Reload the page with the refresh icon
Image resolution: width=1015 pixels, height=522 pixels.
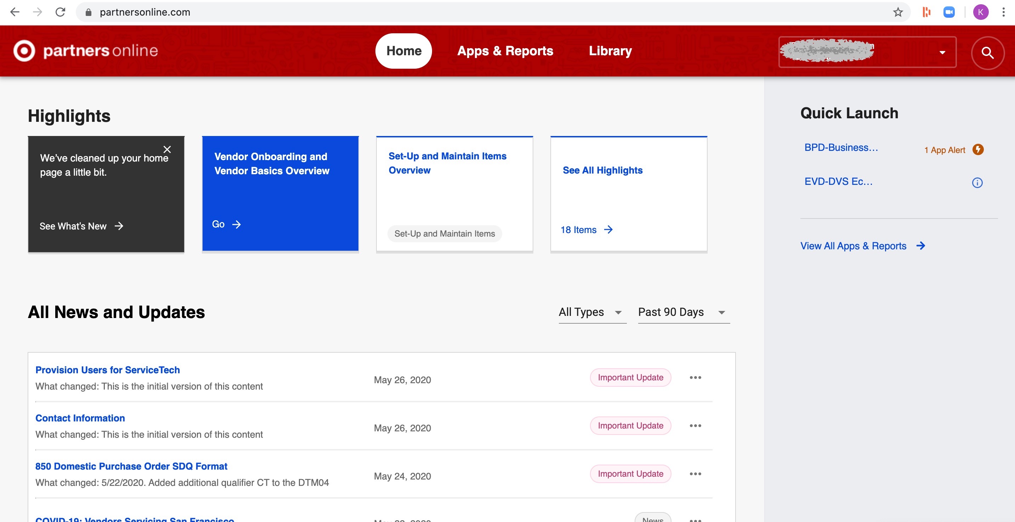tap(60, 12)
